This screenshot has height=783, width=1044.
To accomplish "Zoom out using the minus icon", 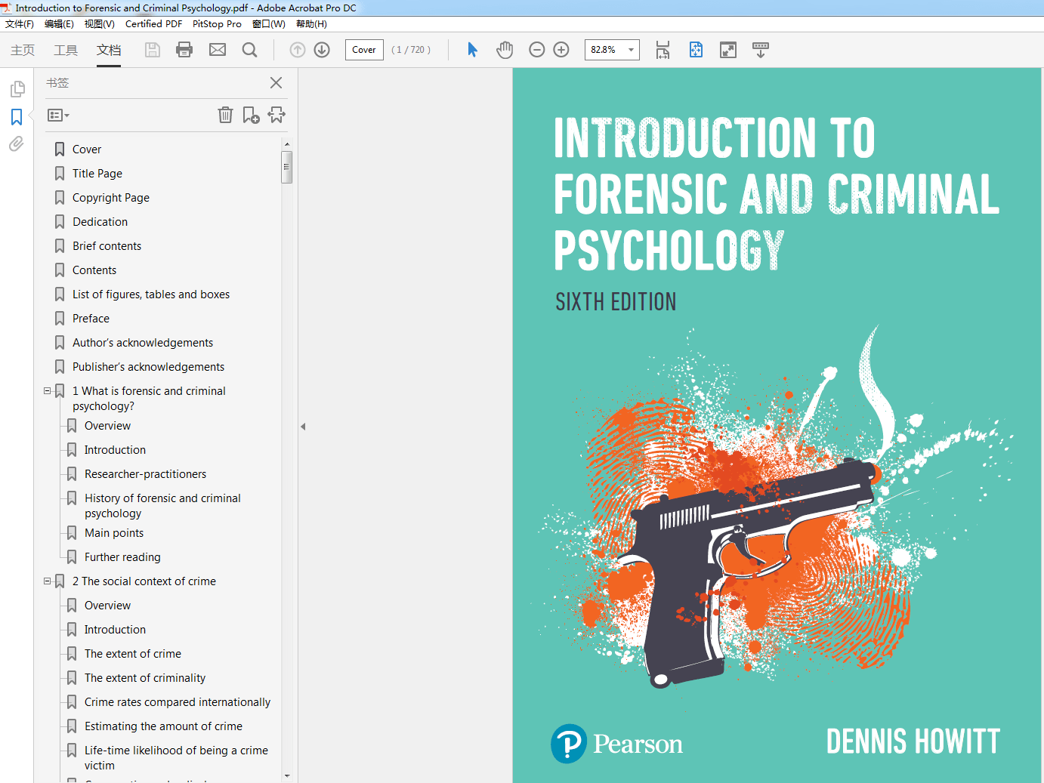I will [536, 49].
